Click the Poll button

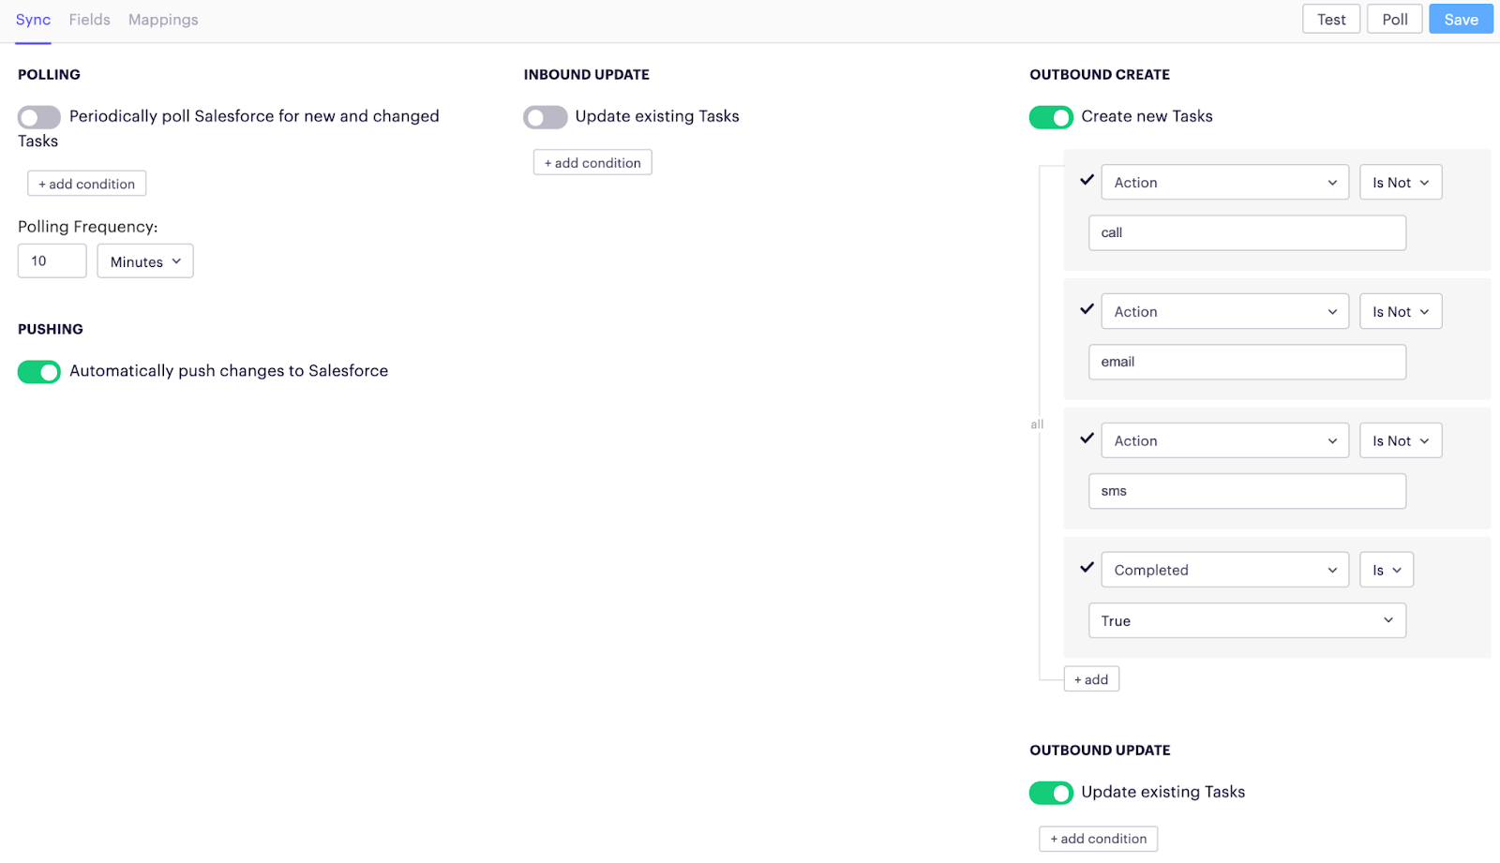pos(1393,18)
